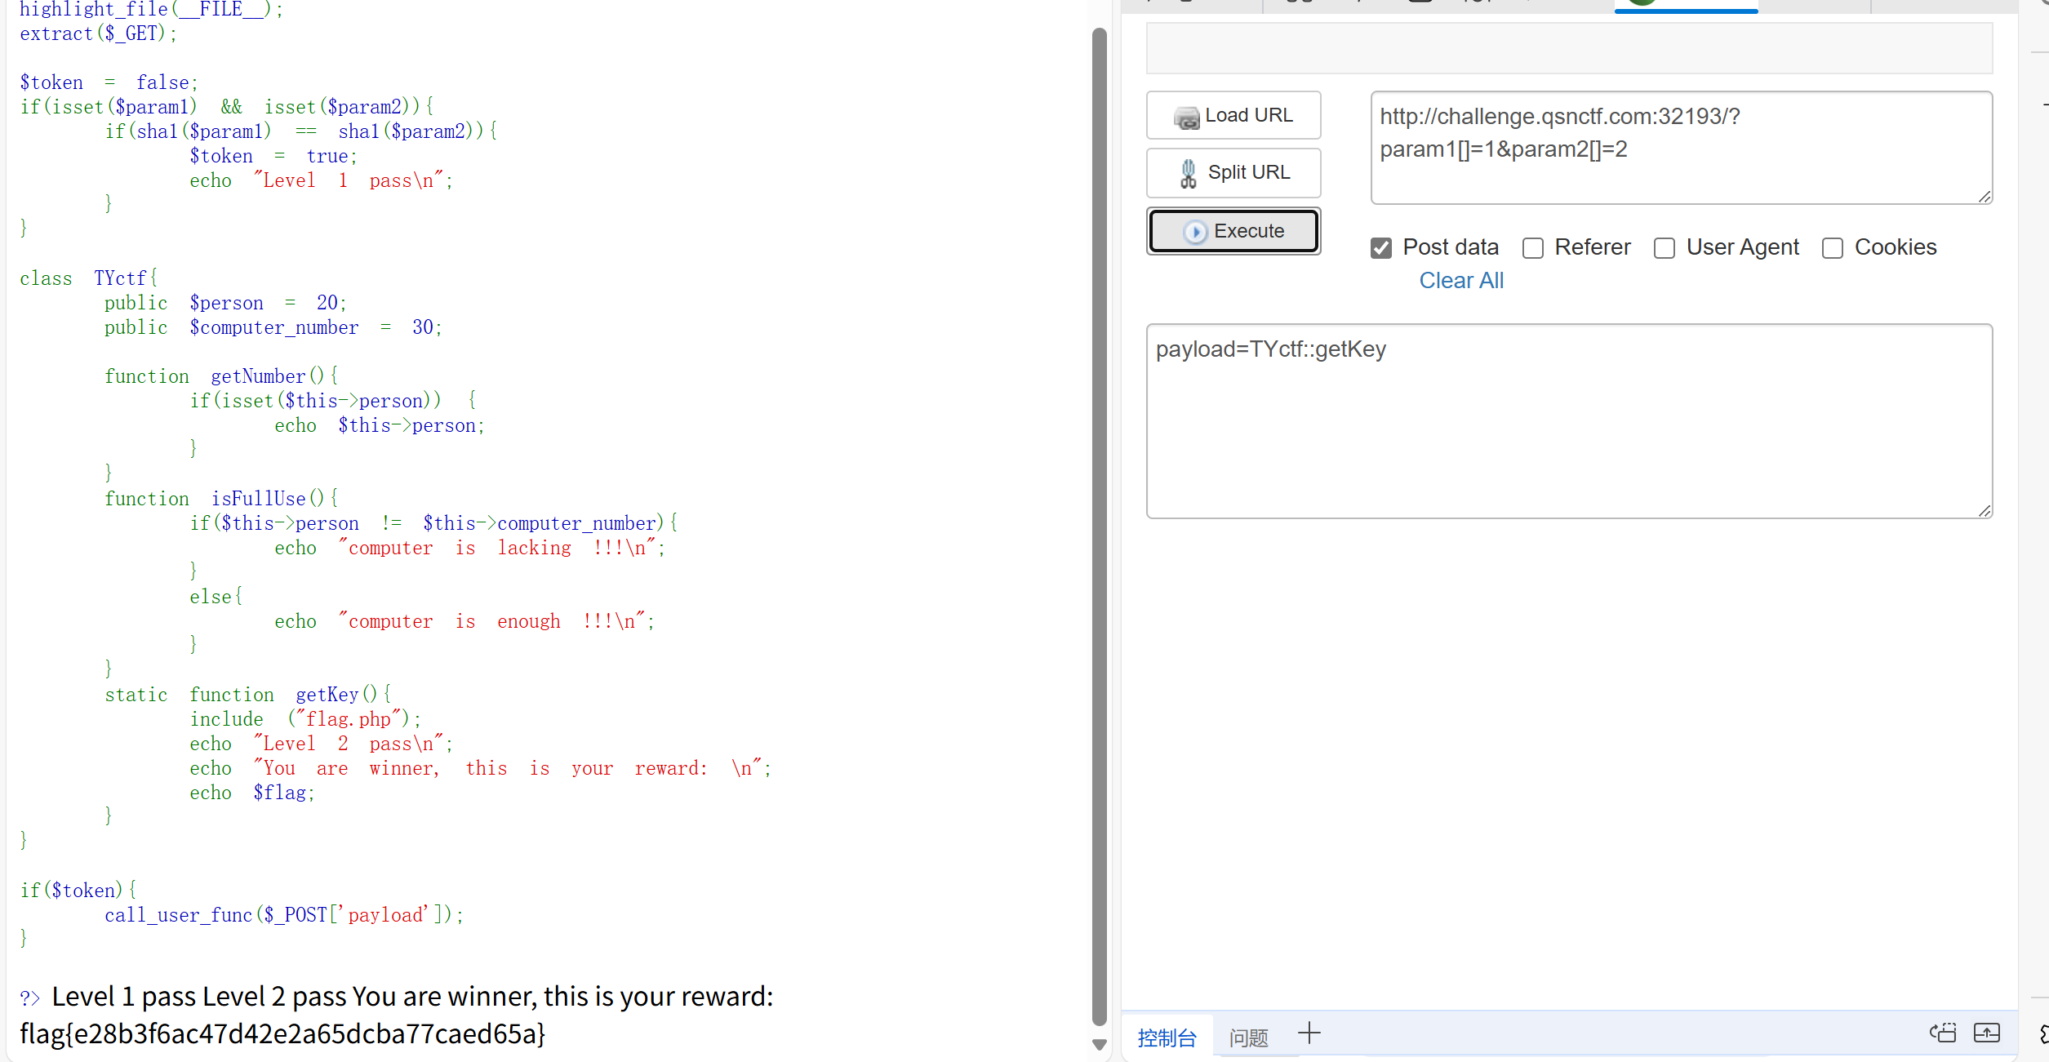
Task: Click the expand drawer upward icon
Action: point(1986,1033)
